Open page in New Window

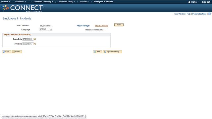point(180,14)
